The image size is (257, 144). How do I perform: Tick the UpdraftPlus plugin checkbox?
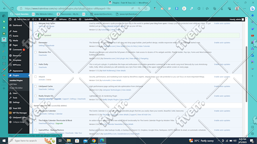[x=36, y=130]
